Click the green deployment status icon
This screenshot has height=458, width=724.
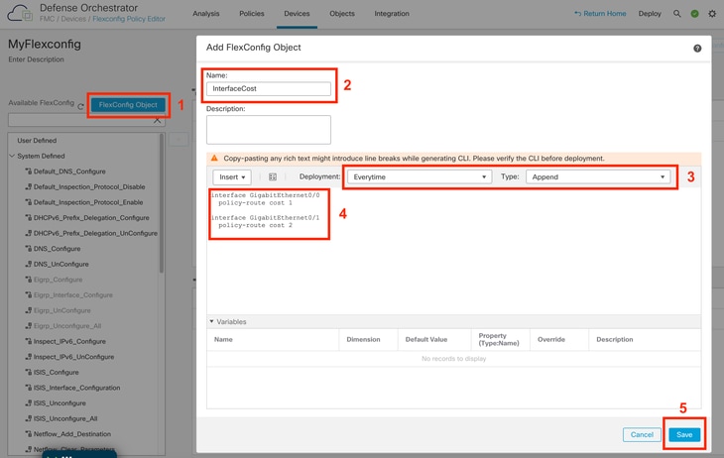(x=694, y=14)
